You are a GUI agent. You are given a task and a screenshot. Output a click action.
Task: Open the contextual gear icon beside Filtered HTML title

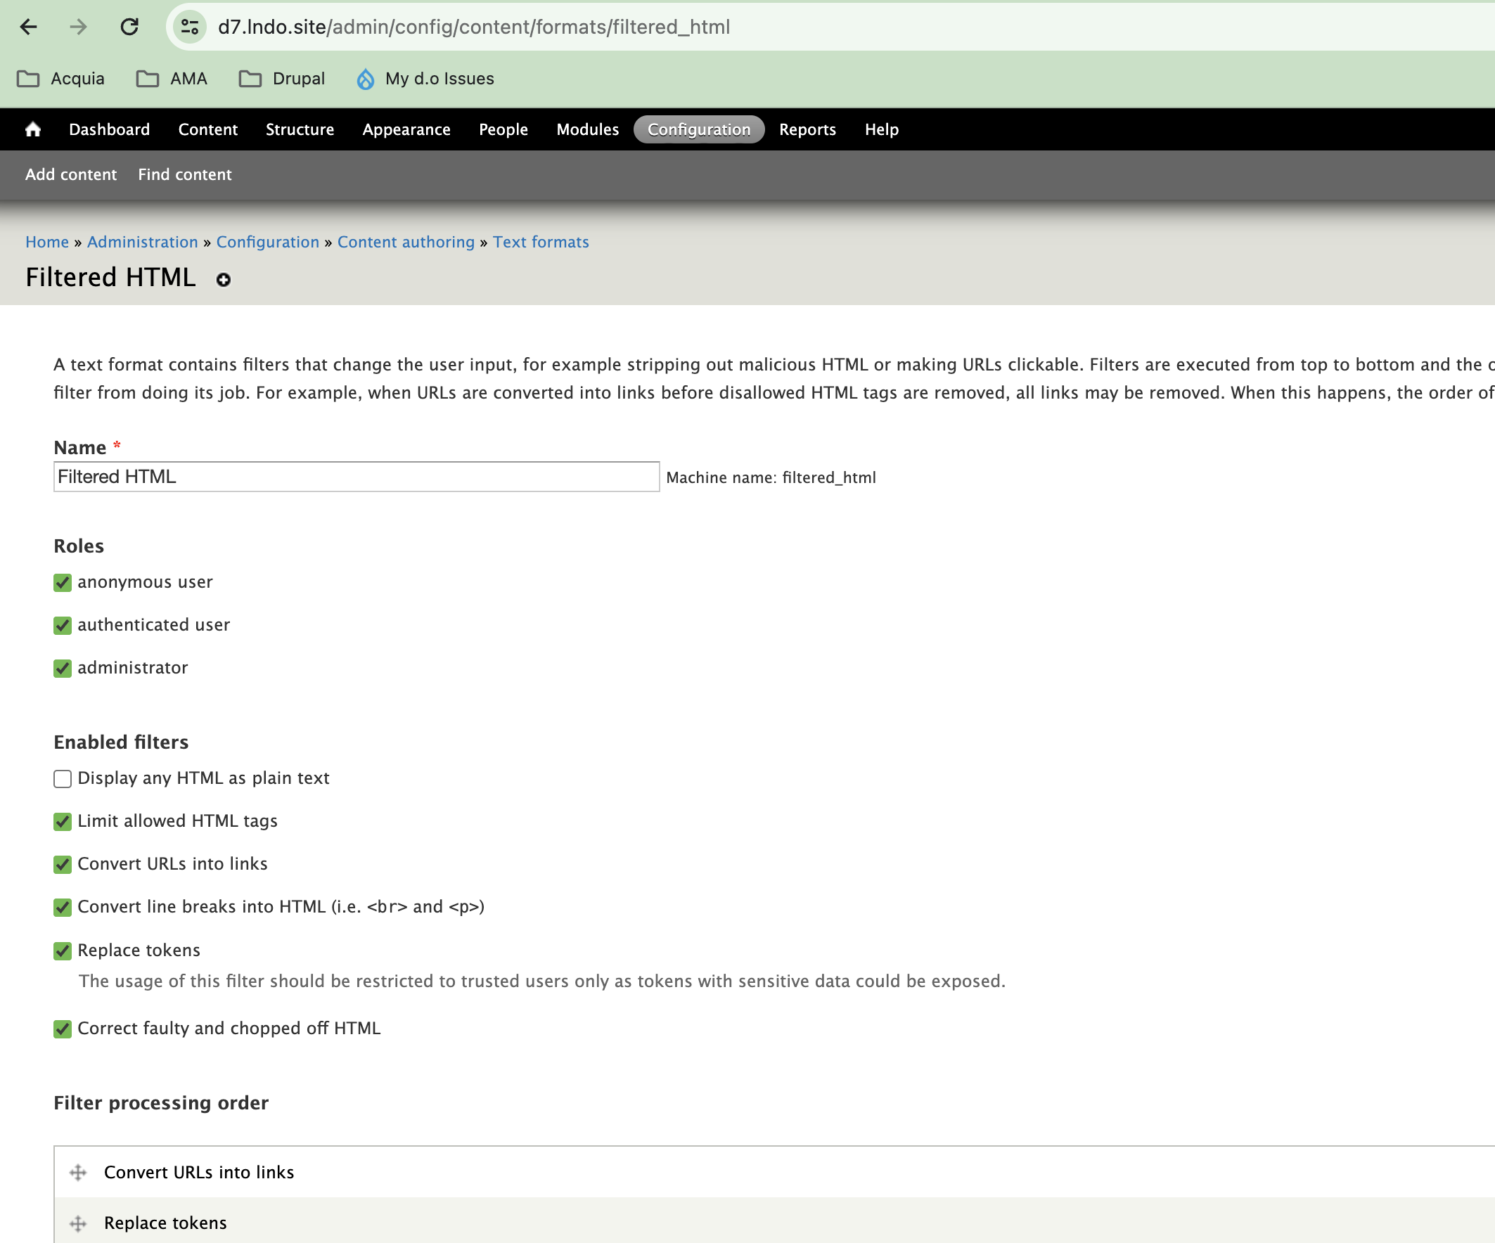[223, 279]
